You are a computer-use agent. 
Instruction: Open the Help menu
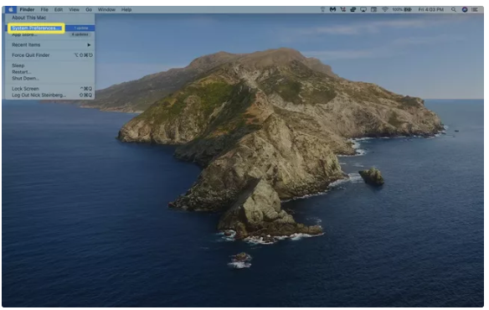[x=126, y=10]
